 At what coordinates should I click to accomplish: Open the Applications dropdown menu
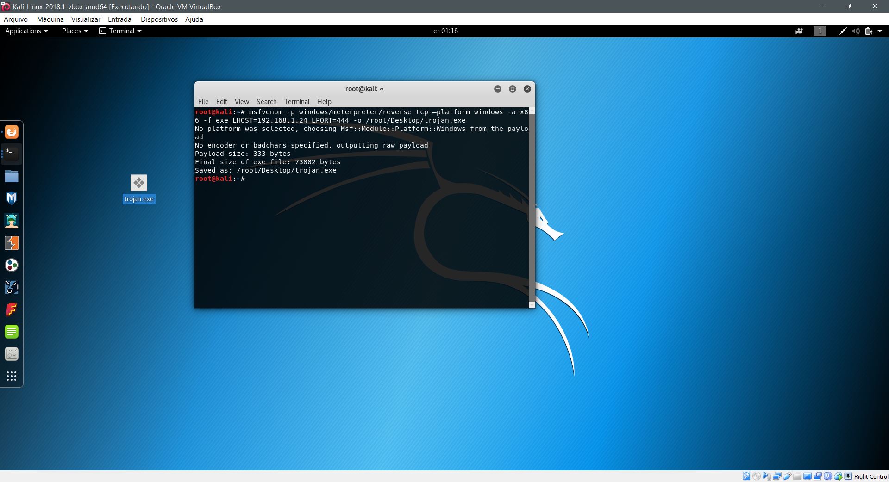[25, 31]
